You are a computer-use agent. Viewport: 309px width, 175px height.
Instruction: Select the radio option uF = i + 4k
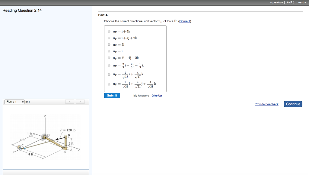click(109, 31)
